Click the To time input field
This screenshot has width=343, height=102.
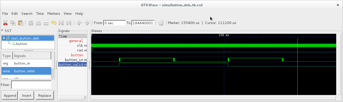[x=143, y=23]
